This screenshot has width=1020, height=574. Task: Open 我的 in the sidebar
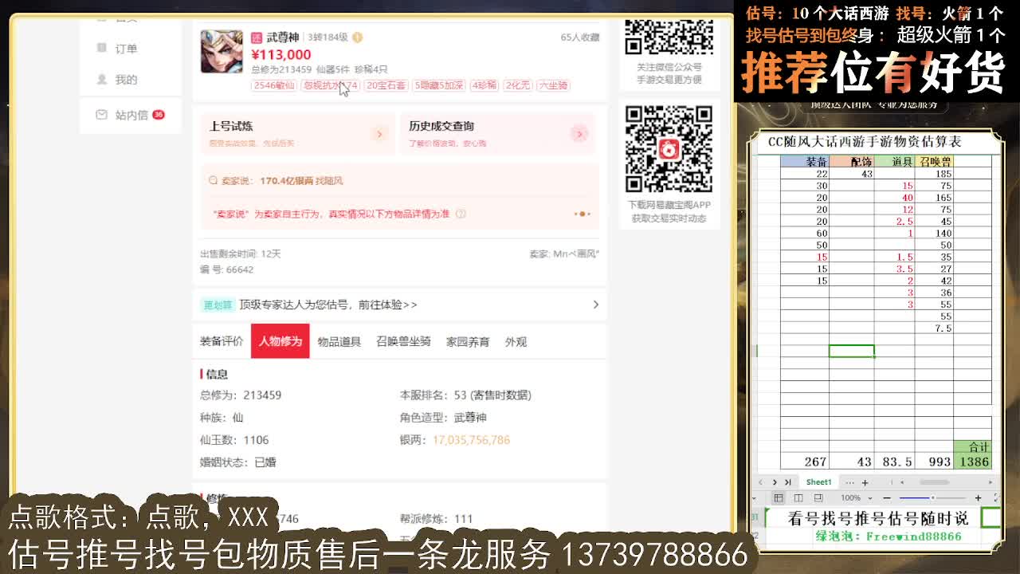124,79
